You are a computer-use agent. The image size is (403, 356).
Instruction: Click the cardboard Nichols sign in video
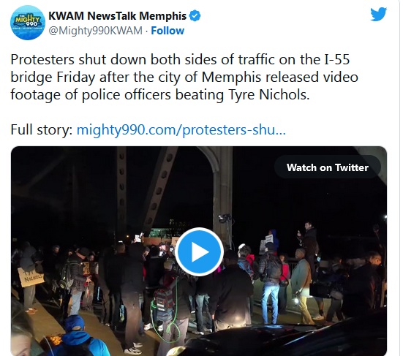[31, 277]
